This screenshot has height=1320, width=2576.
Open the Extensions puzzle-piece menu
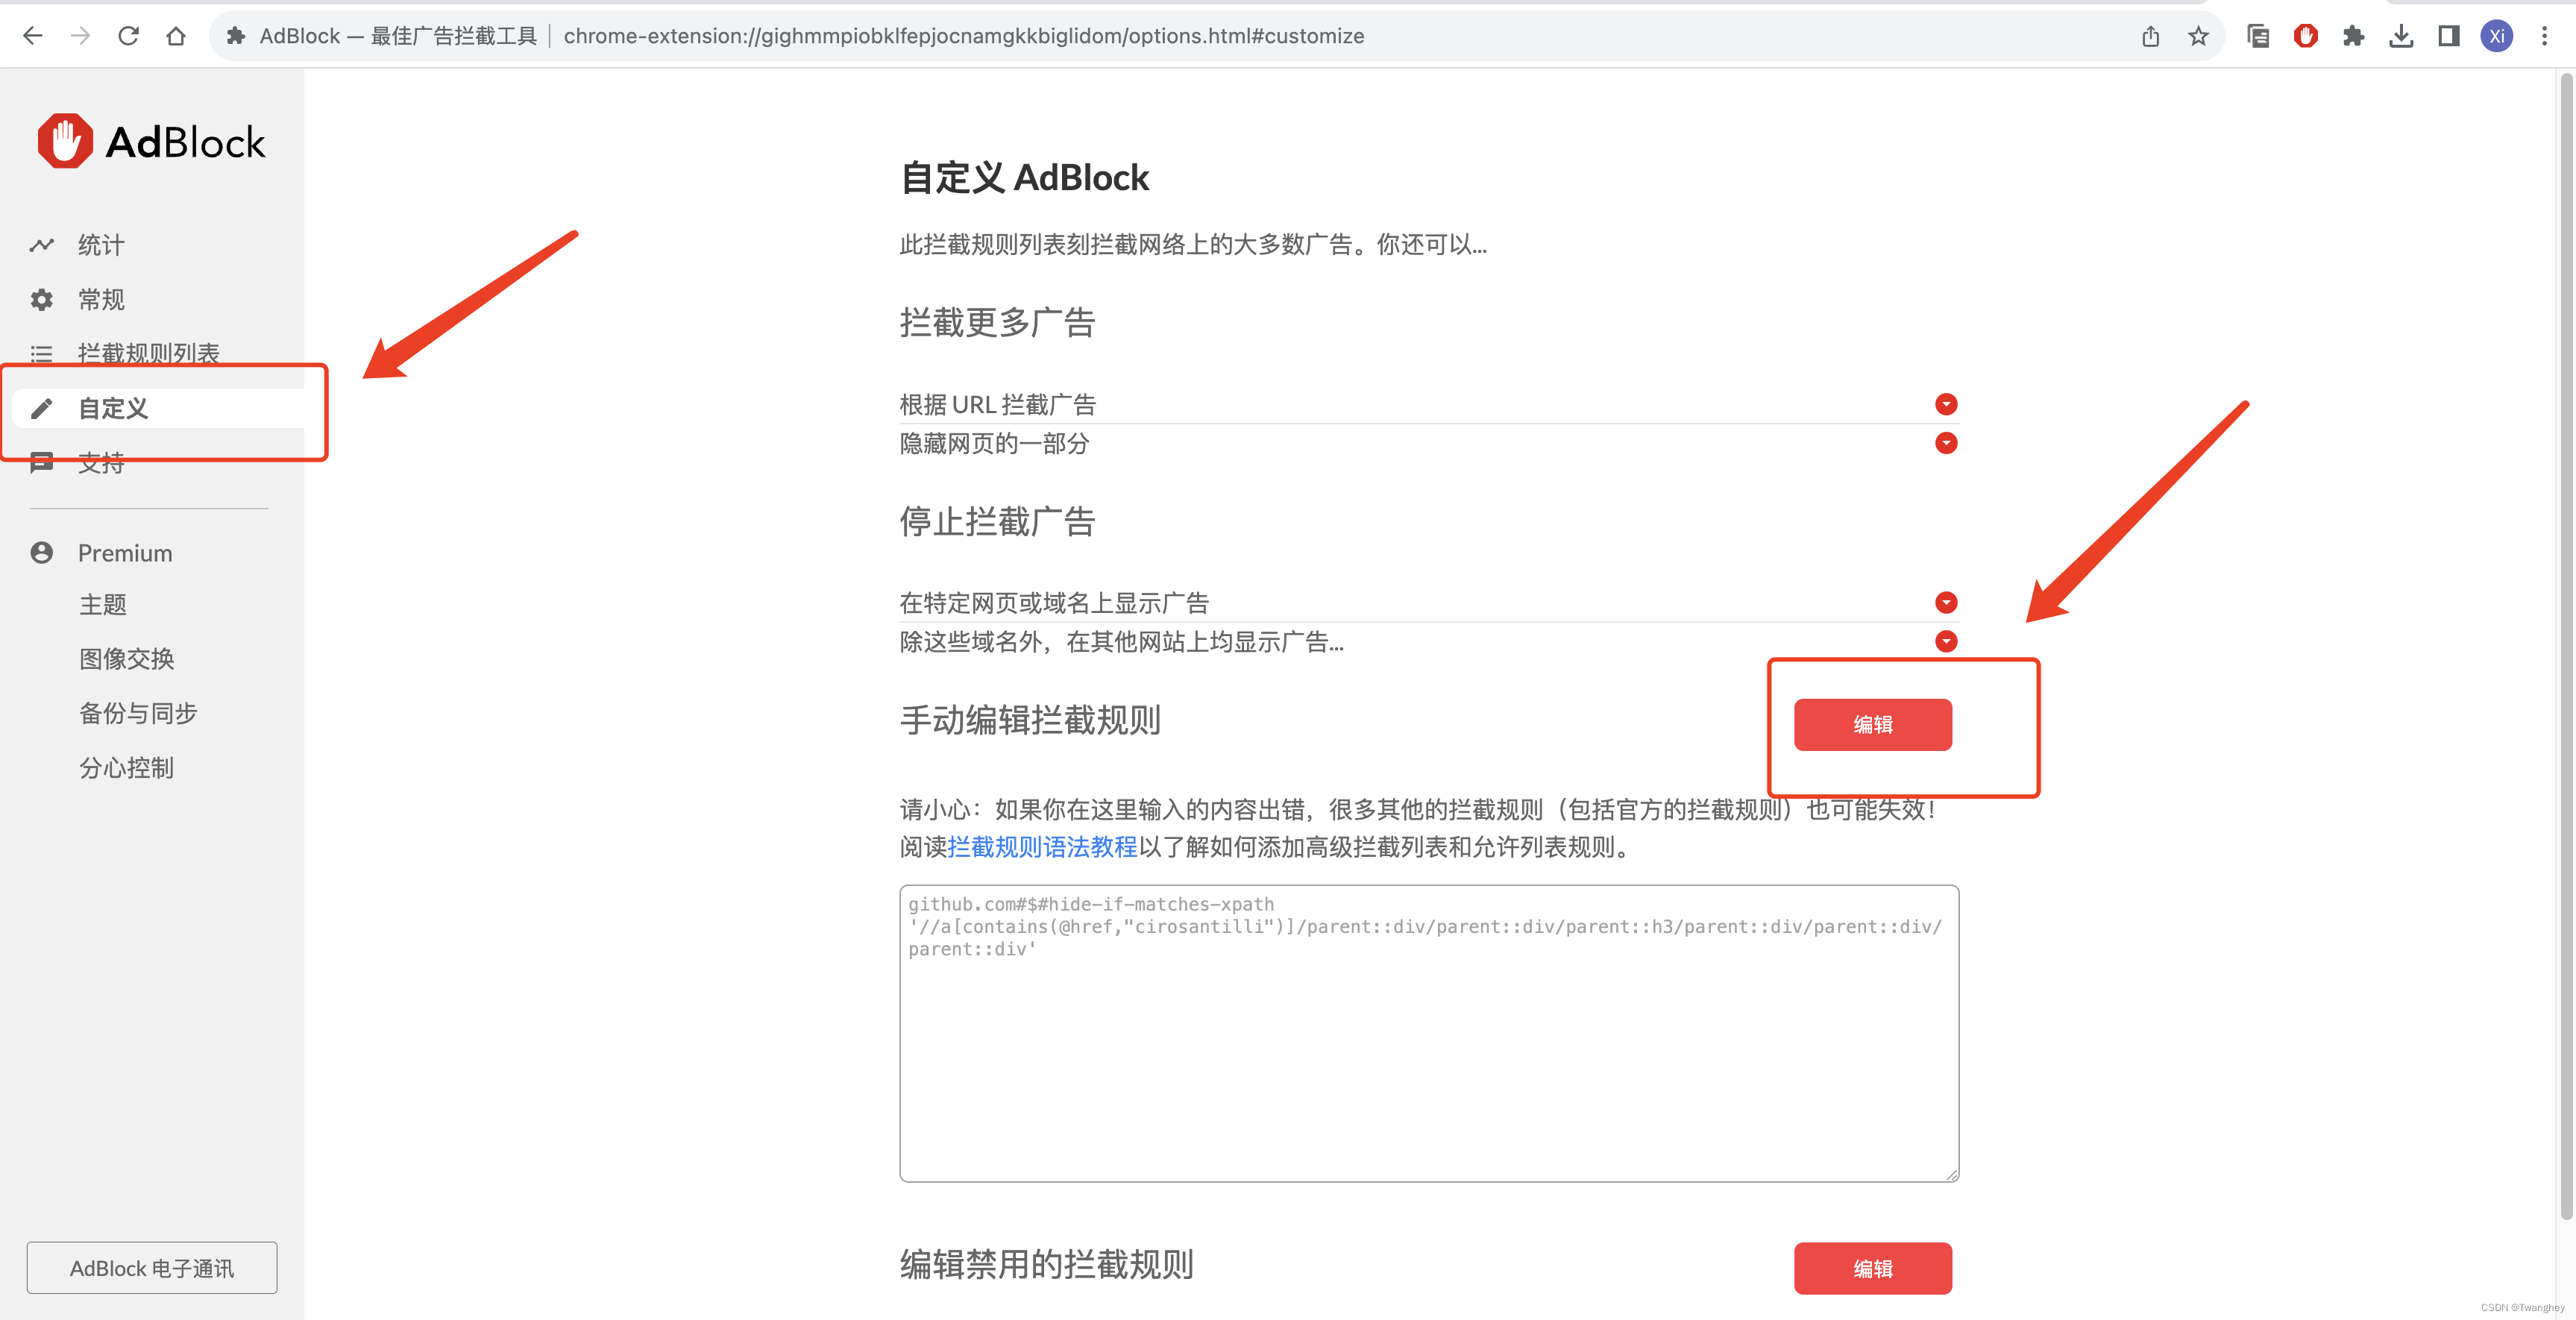[2353, 36]
